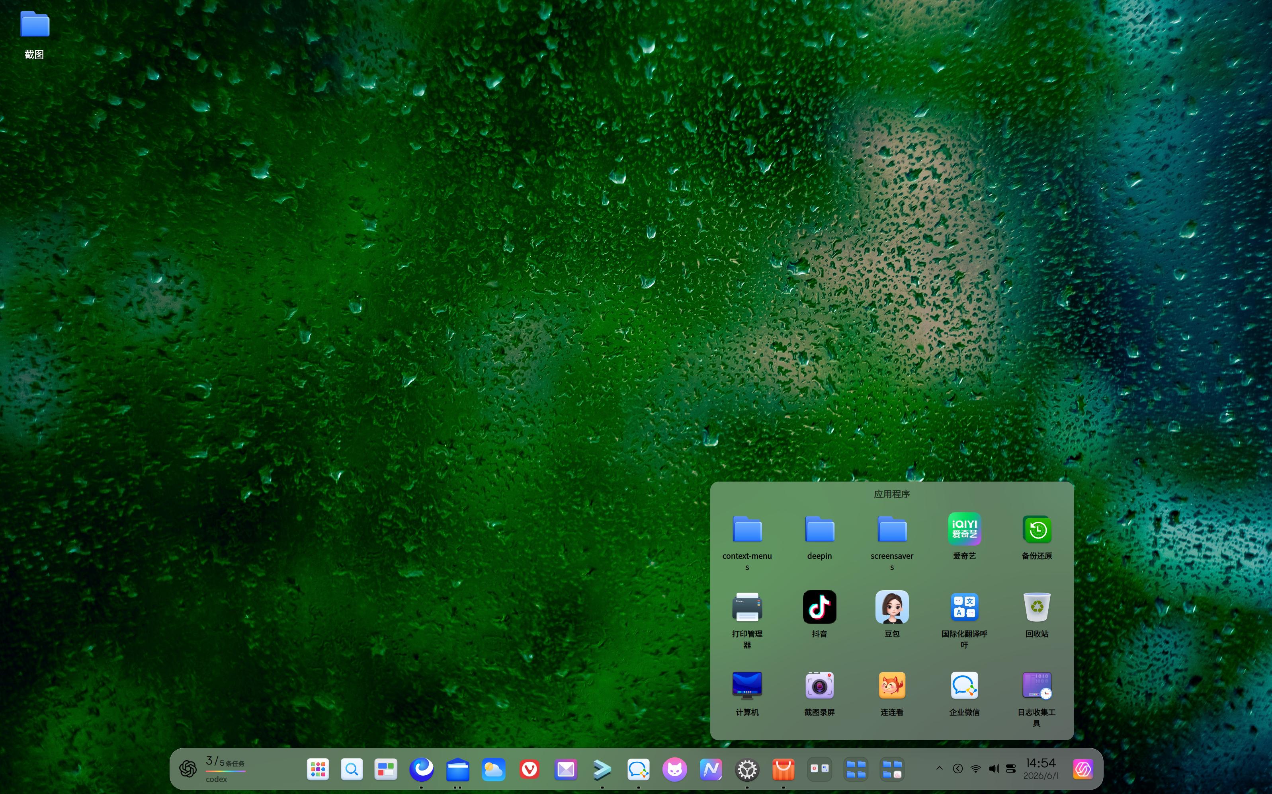Expand the hidden tray icons arrow
The image size is (1272, 794).
tap(940, 768)
